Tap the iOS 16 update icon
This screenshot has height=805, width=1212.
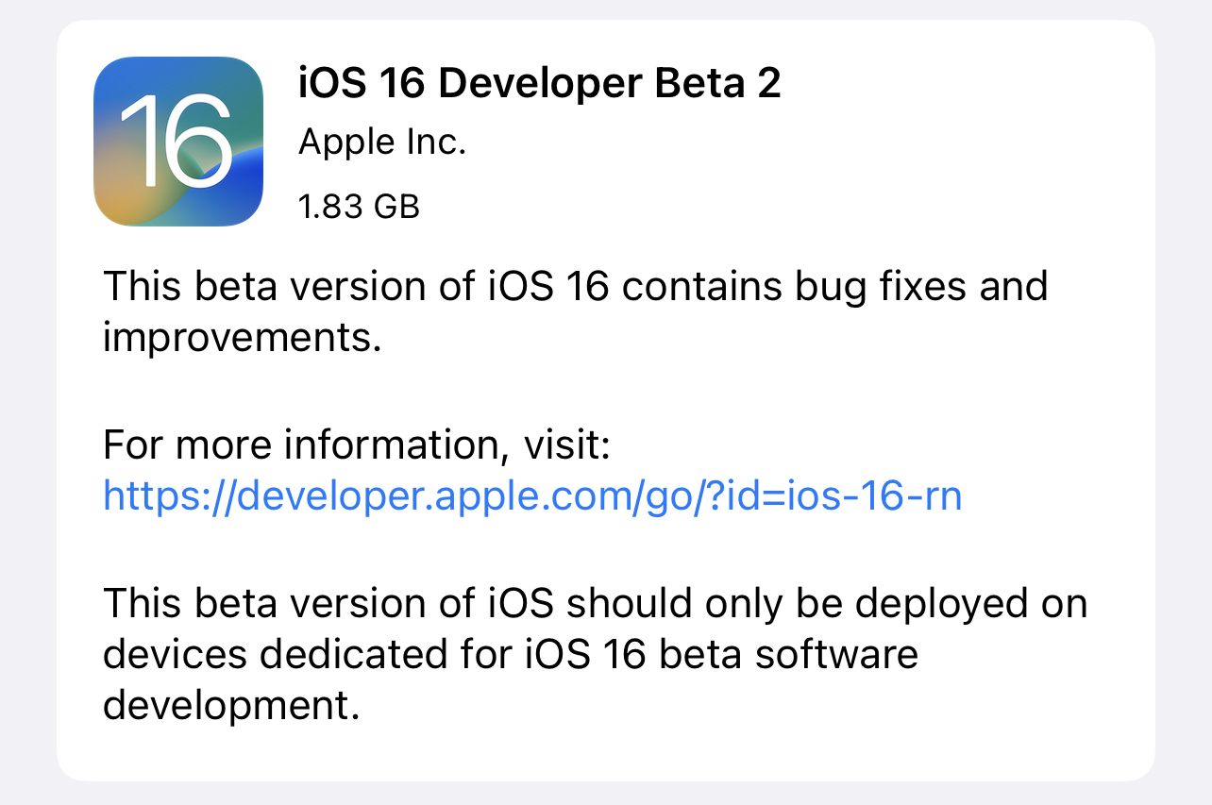pyautogui.click(x=178, y=142)
